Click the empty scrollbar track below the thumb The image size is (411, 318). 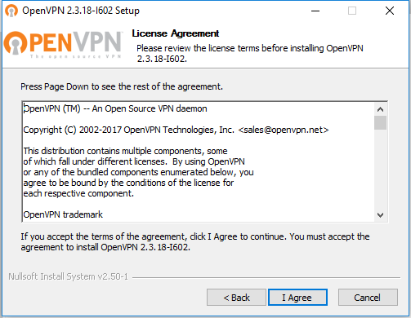381,170
